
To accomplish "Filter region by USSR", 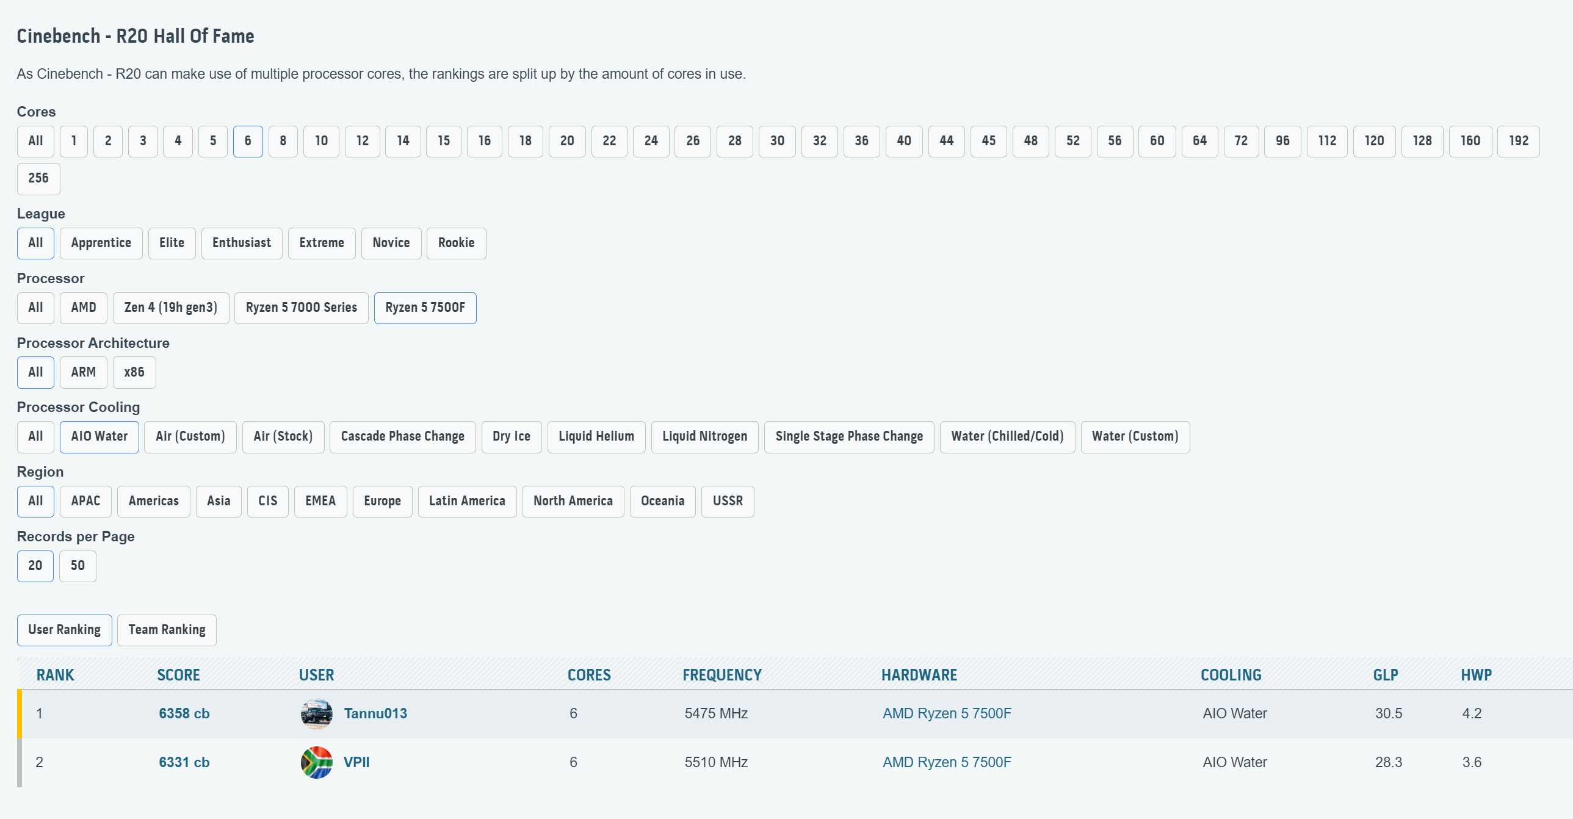I will tap(727, 502).
